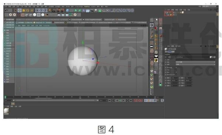Click the timeline range scrollbar
The height and width of the screenshot is (135, 222).
coord(55,100)
